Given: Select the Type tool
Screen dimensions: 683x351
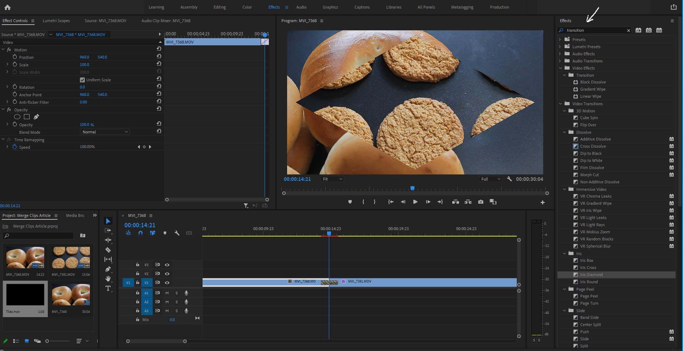Looking at the screenshot, I should coord(108,289).
